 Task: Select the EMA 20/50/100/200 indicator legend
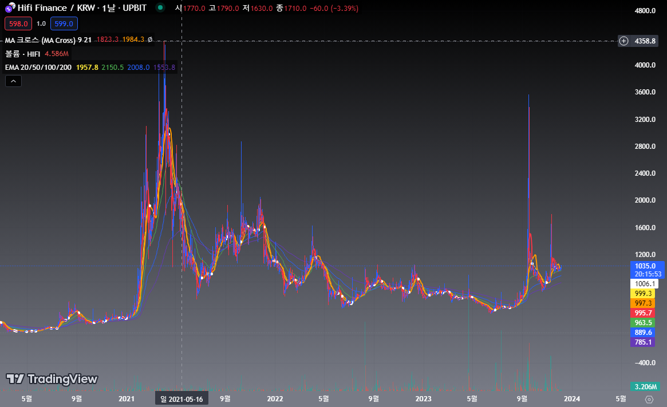pos(38,67)
